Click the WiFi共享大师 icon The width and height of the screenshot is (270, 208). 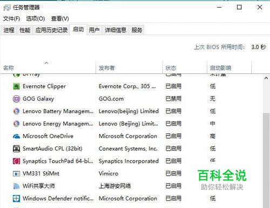tap(16, 186)
